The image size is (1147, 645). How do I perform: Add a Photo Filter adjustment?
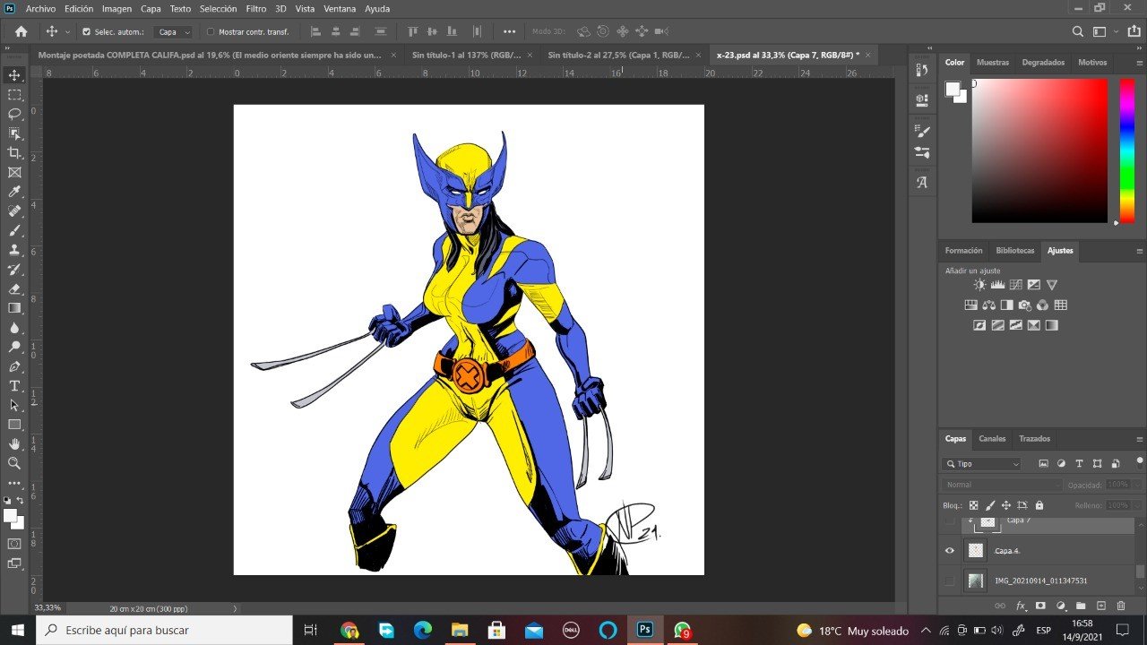pyautogui.click(x=1025, y=305)
